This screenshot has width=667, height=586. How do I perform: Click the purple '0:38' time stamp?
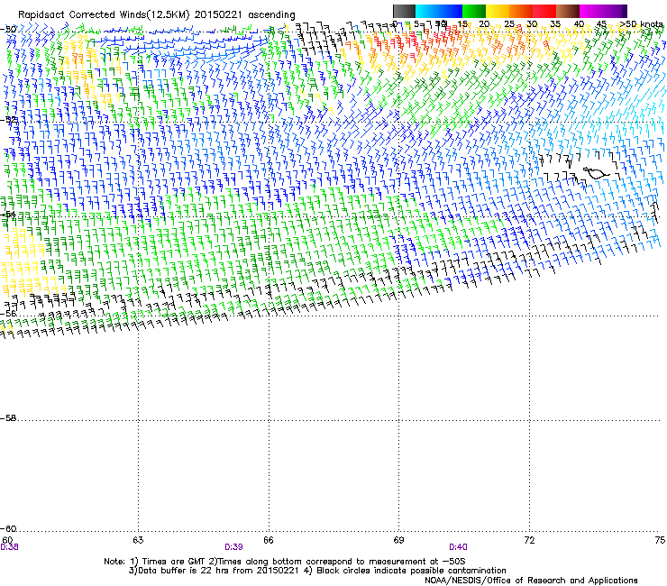click(9, 547)
